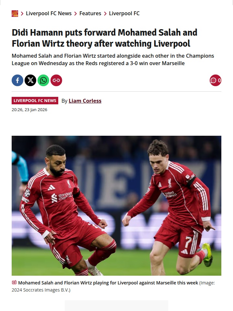
Task: Share article on X
Action: (x=30, y=80)
